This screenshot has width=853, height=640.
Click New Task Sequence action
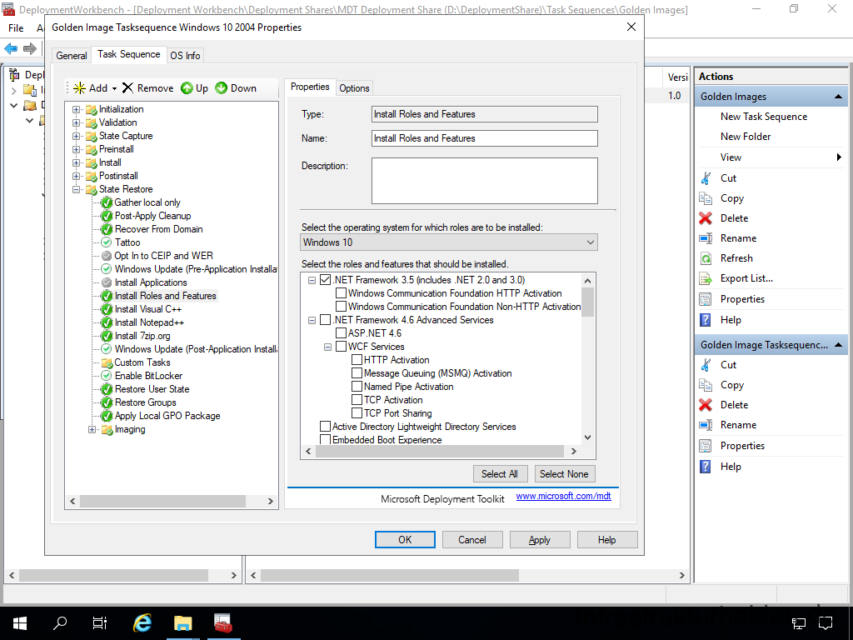pos(764,117)
